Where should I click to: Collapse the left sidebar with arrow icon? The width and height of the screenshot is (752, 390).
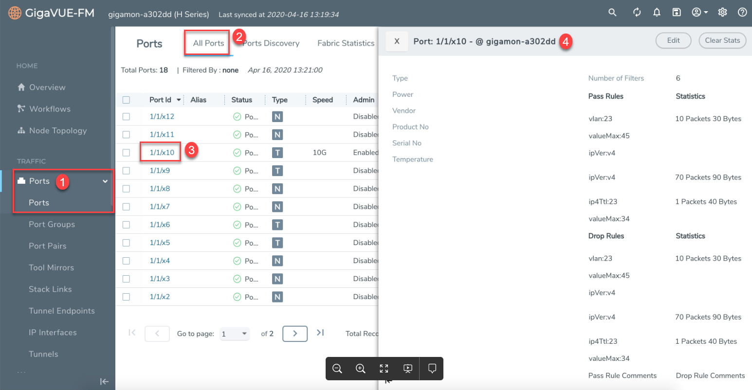click(x=104, y=382)
